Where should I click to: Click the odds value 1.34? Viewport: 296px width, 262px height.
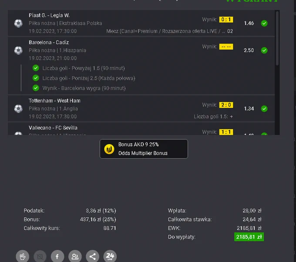249,109
